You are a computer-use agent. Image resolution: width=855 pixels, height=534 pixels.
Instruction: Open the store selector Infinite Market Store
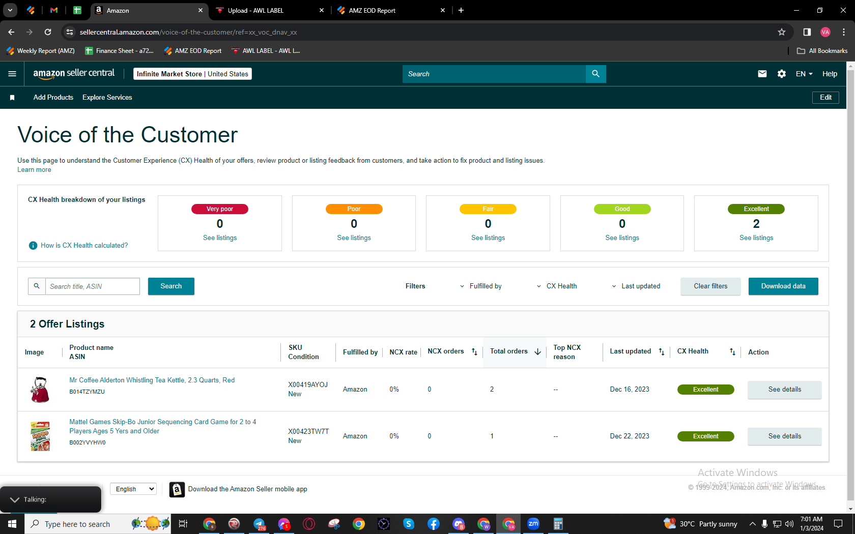click(x=192, y=74)
